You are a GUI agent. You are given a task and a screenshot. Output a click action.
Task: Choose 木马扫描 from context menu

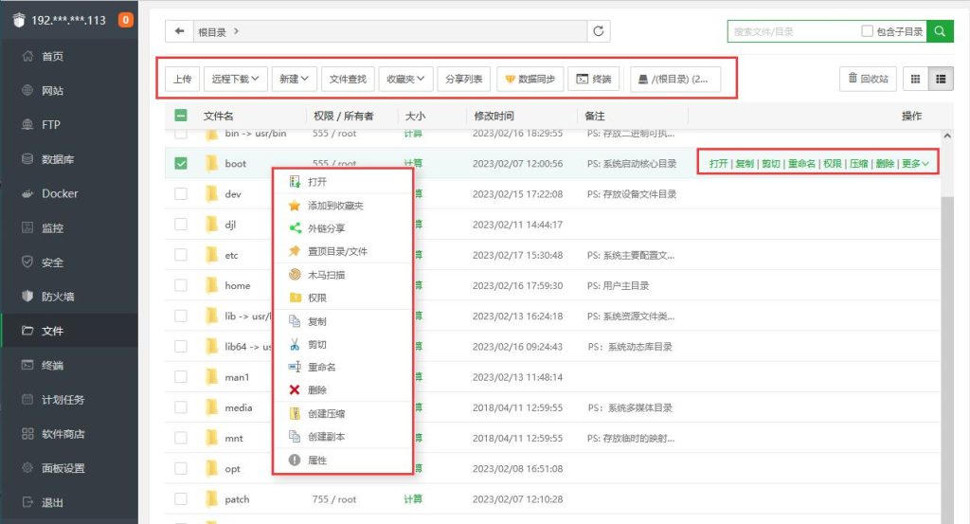tap(343, 275)
